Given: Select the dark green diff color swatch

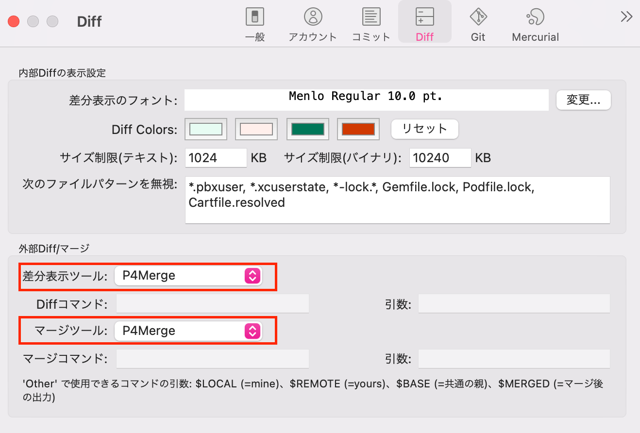Looking at the screenshot, I should pos(307,129).
